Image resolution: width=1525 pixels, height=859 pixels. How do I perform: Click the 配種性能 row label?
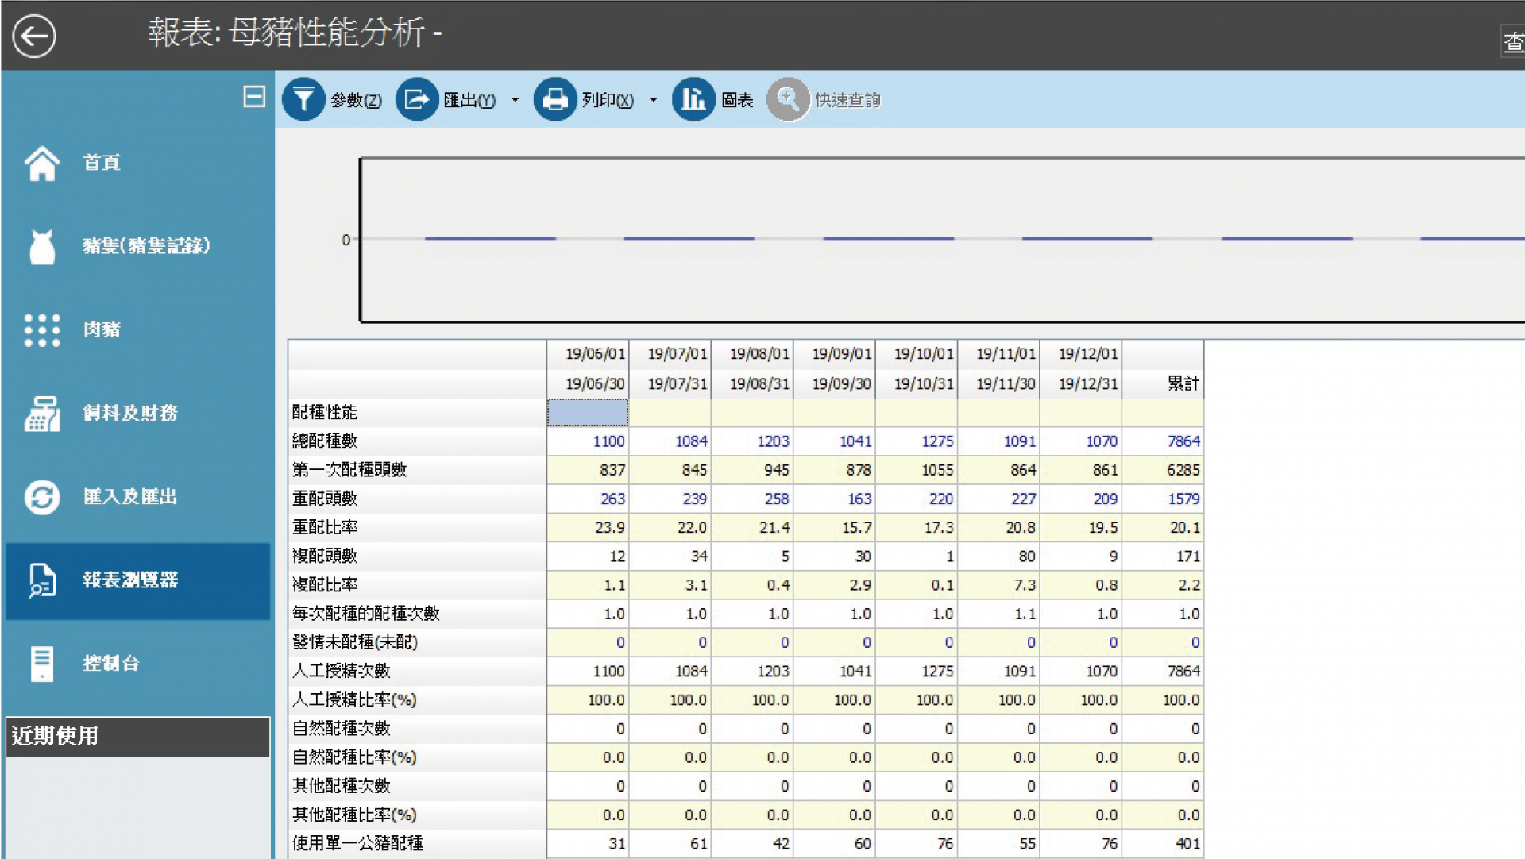click(325, 412)
